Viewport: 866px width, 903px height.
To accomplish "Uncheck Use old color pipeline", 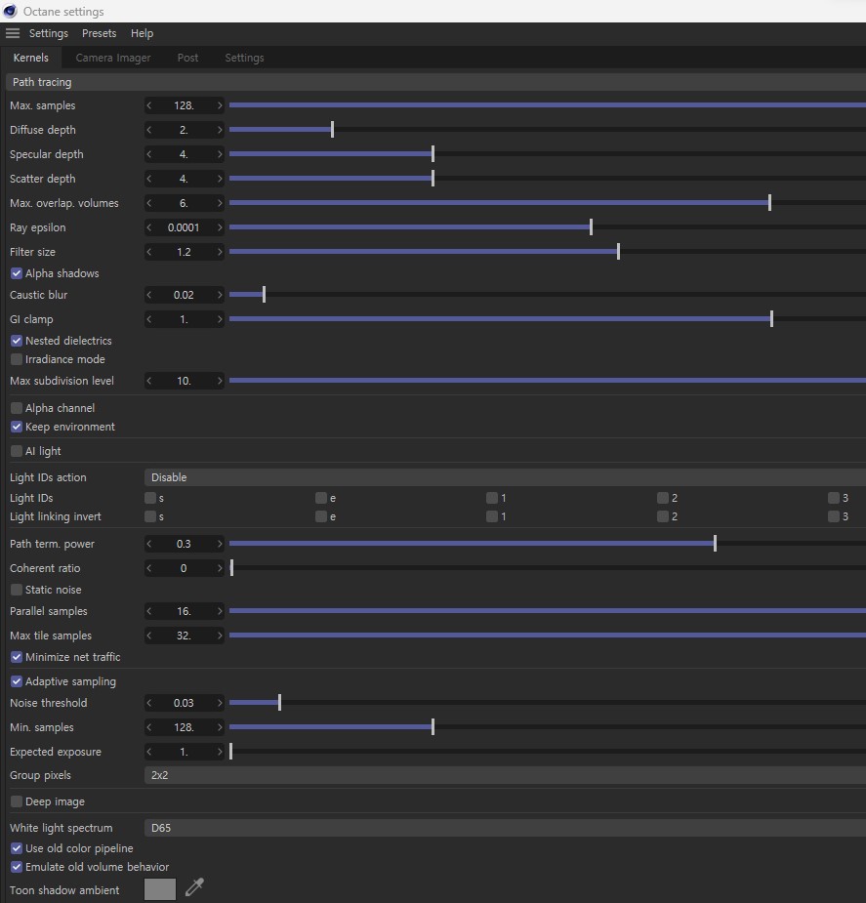I will (x=17, y=848).
